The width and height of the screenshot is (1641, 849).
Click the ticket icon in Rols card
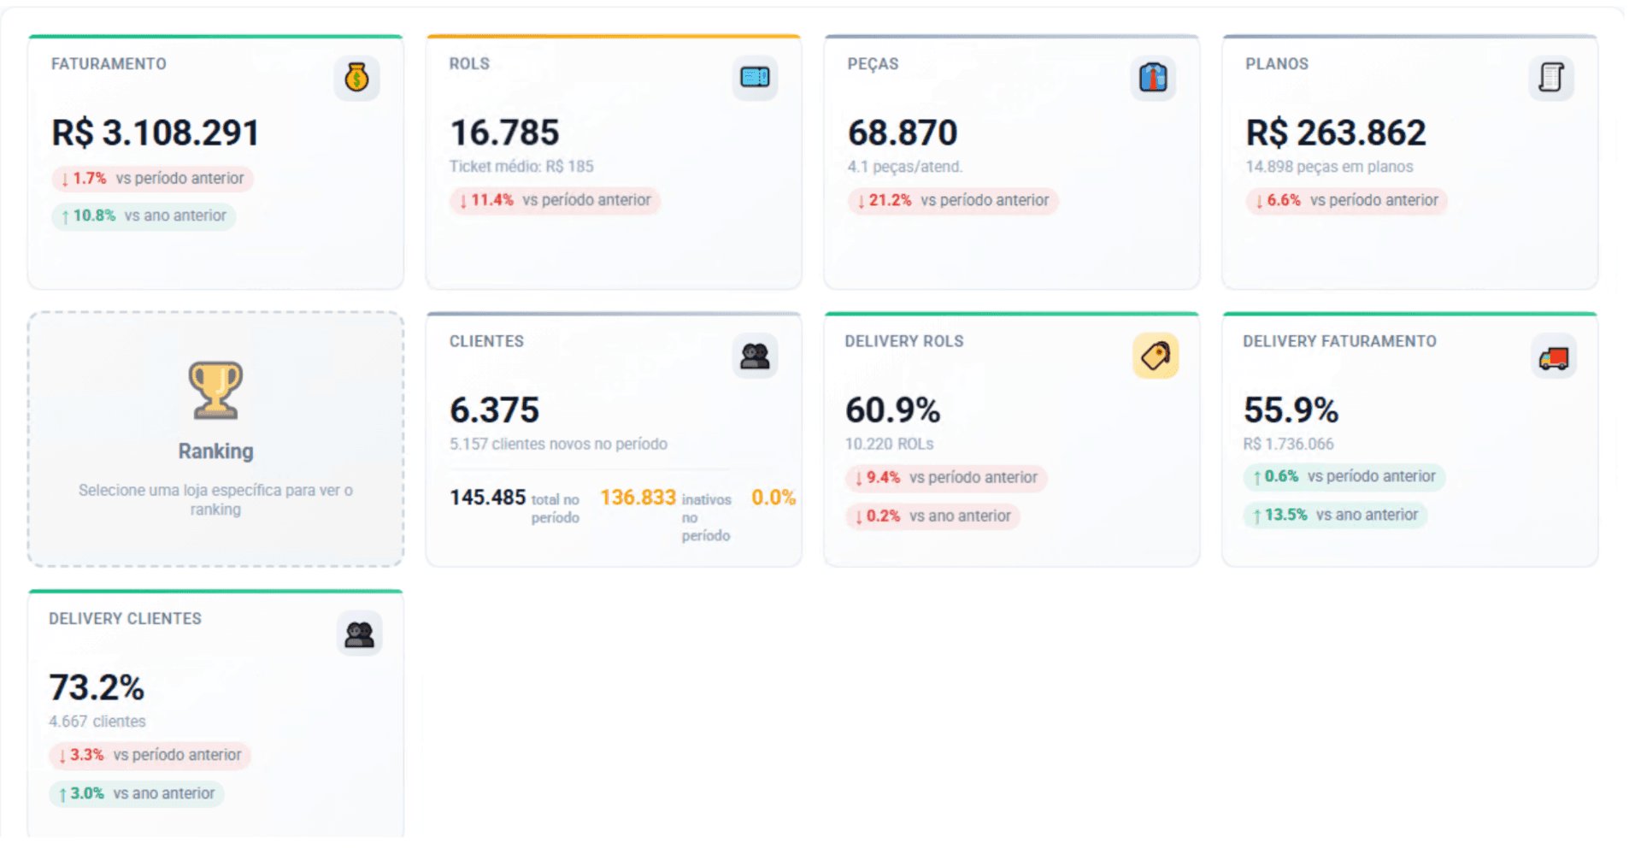pyautogui.click(x=755, y=78)
